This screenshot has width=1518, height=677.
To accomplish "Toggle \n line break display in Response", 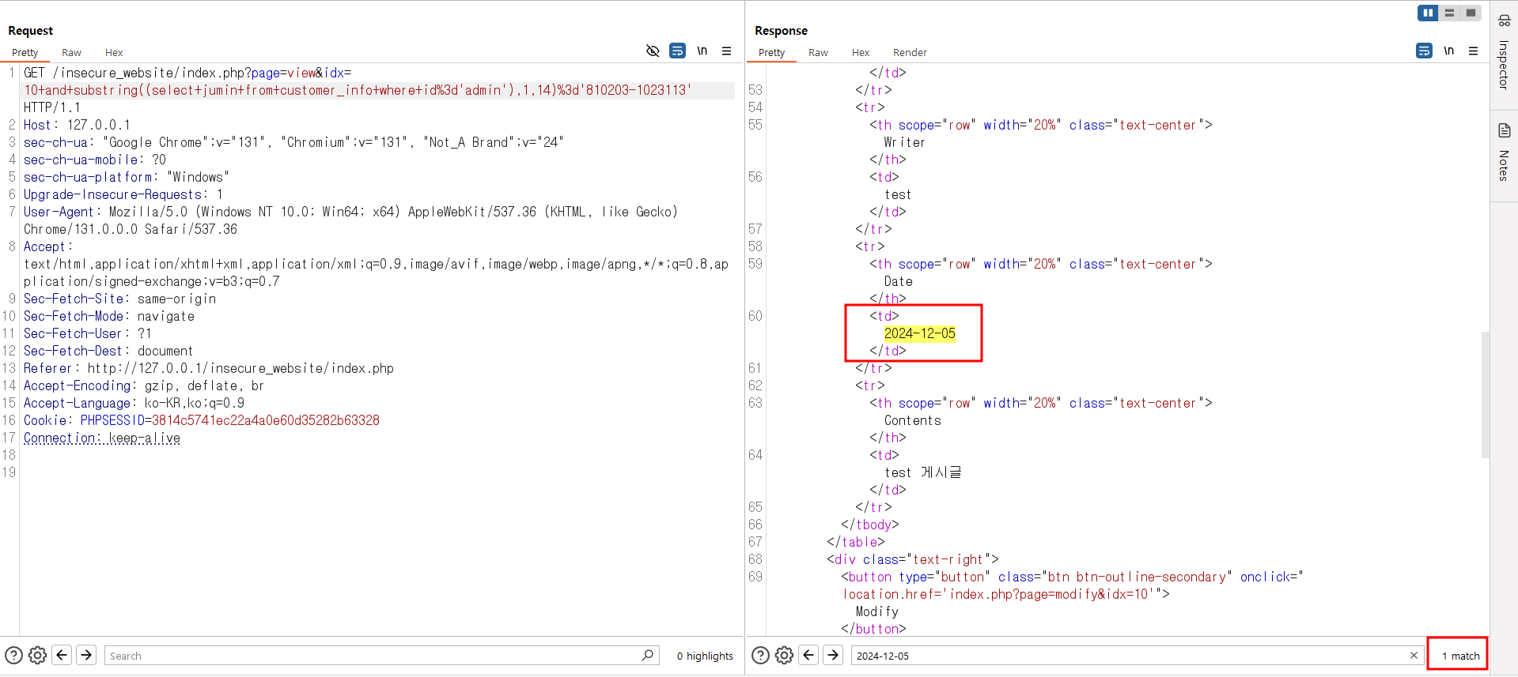I will pyautogui.click(x=1448, y=51).
